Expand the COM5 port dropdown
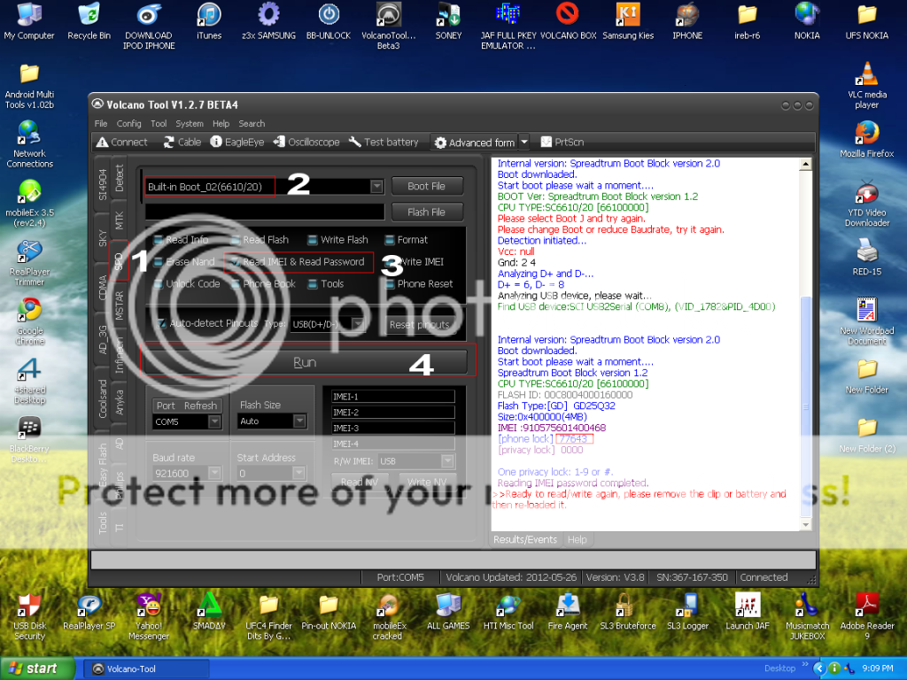Image resolution: width=907 pixels, height=680 pixels. pyautogui.click(x=214, y=422)
